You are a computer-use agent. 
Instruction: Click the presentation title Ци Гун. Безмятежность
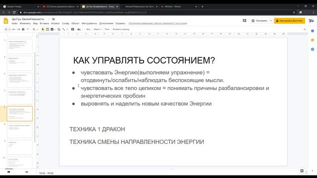click(28, 19)
